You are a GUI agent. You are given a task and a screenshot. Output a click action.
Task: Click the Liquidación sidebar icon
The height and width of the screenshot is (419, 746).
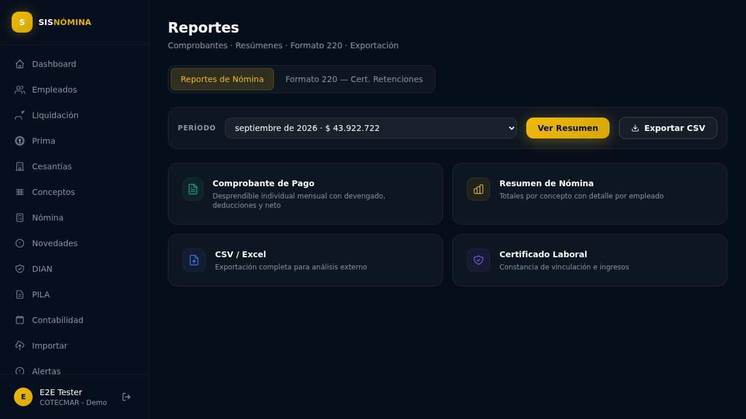click(20, 115)
